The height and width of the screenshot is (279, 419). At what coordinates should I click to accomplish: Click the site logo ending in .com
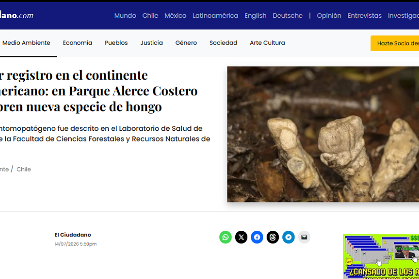click(17, 16)
